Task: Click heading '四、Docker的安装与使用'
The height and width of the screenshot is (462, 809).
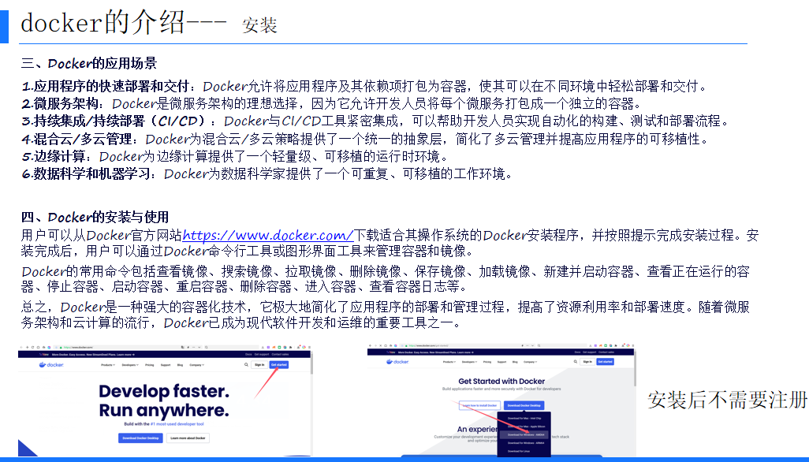Action: [95, 217]
